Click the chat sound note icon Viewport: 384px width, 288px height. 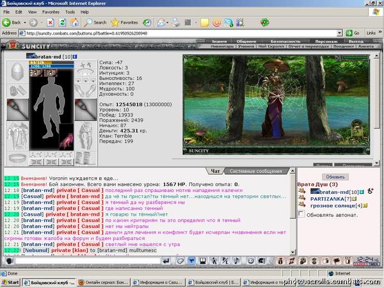point(236,261)
